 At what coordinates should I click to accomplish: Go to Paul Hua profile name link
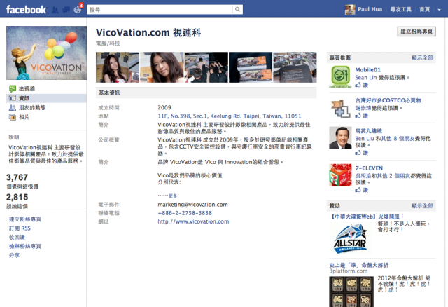[370, 9]
